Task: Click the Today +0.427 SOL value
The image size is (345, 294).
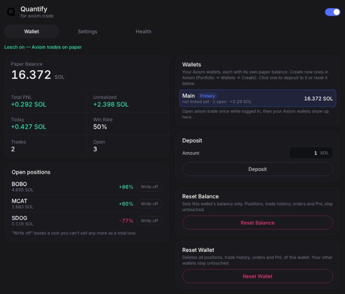Action: coord(29,127)
